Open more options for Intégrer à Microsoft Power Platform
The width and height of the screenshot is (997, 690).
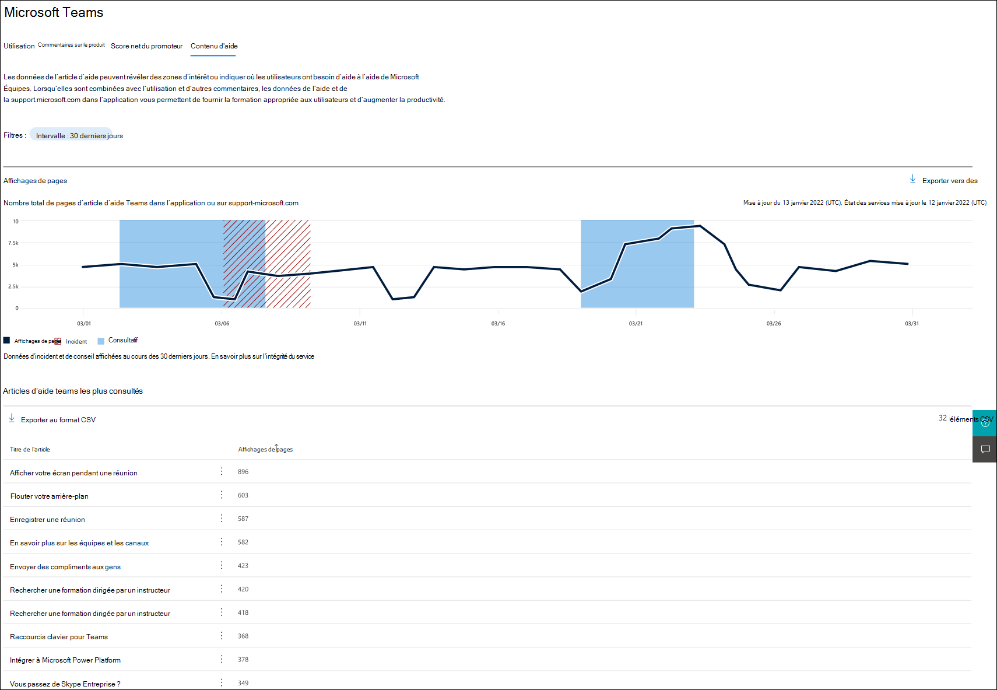(x=222, y=659)
